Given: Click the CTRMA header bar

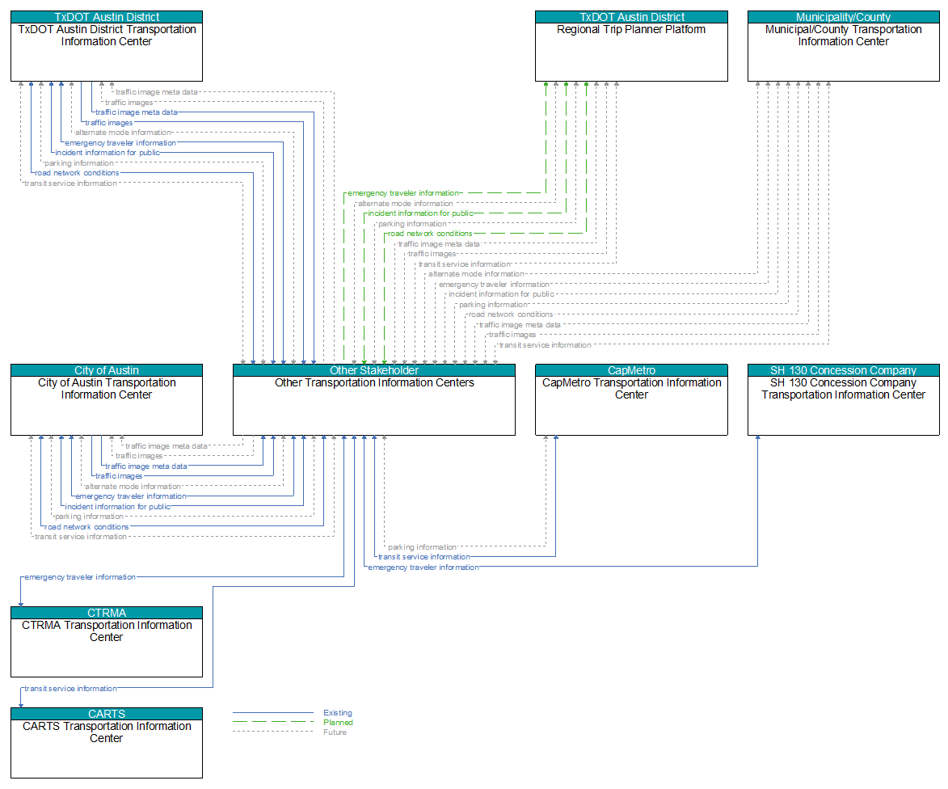Looking at the screenshot, I should click(107, 613).
